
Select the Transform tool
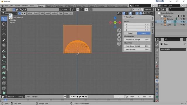tap(4, 45)
